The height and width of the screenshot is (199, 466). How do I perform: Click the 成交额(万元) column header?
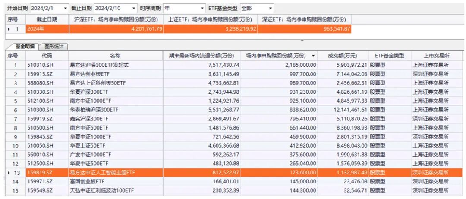click(x=342, y=56)
